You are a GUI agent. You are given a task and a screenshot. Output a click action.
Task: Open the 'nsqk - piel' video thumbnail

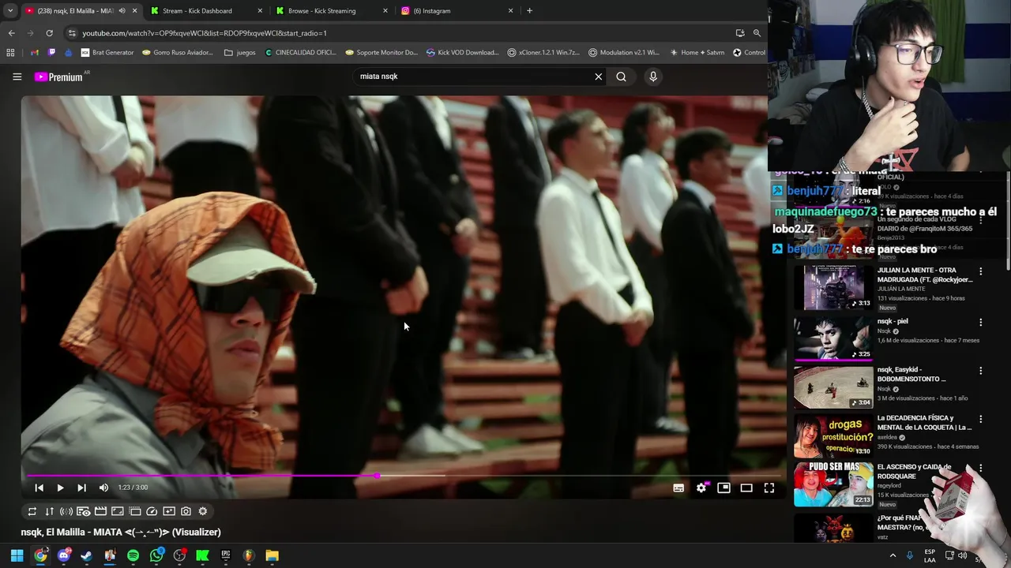click(x=833, y=338)
